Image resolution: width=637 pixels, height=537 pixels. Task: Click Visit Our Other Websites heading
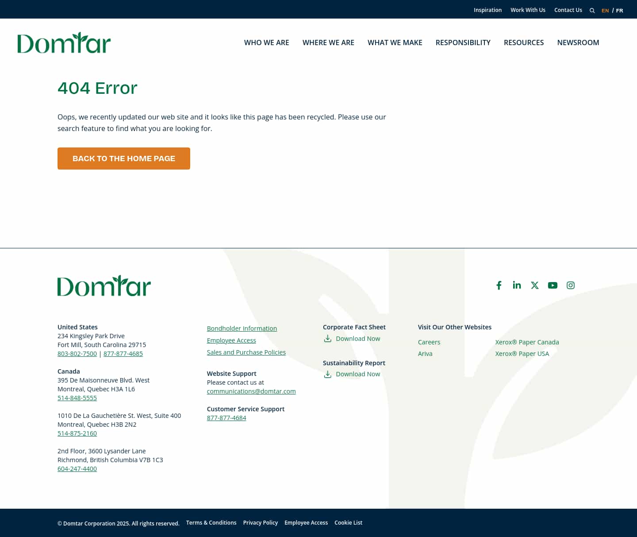[x=455, y=327]
